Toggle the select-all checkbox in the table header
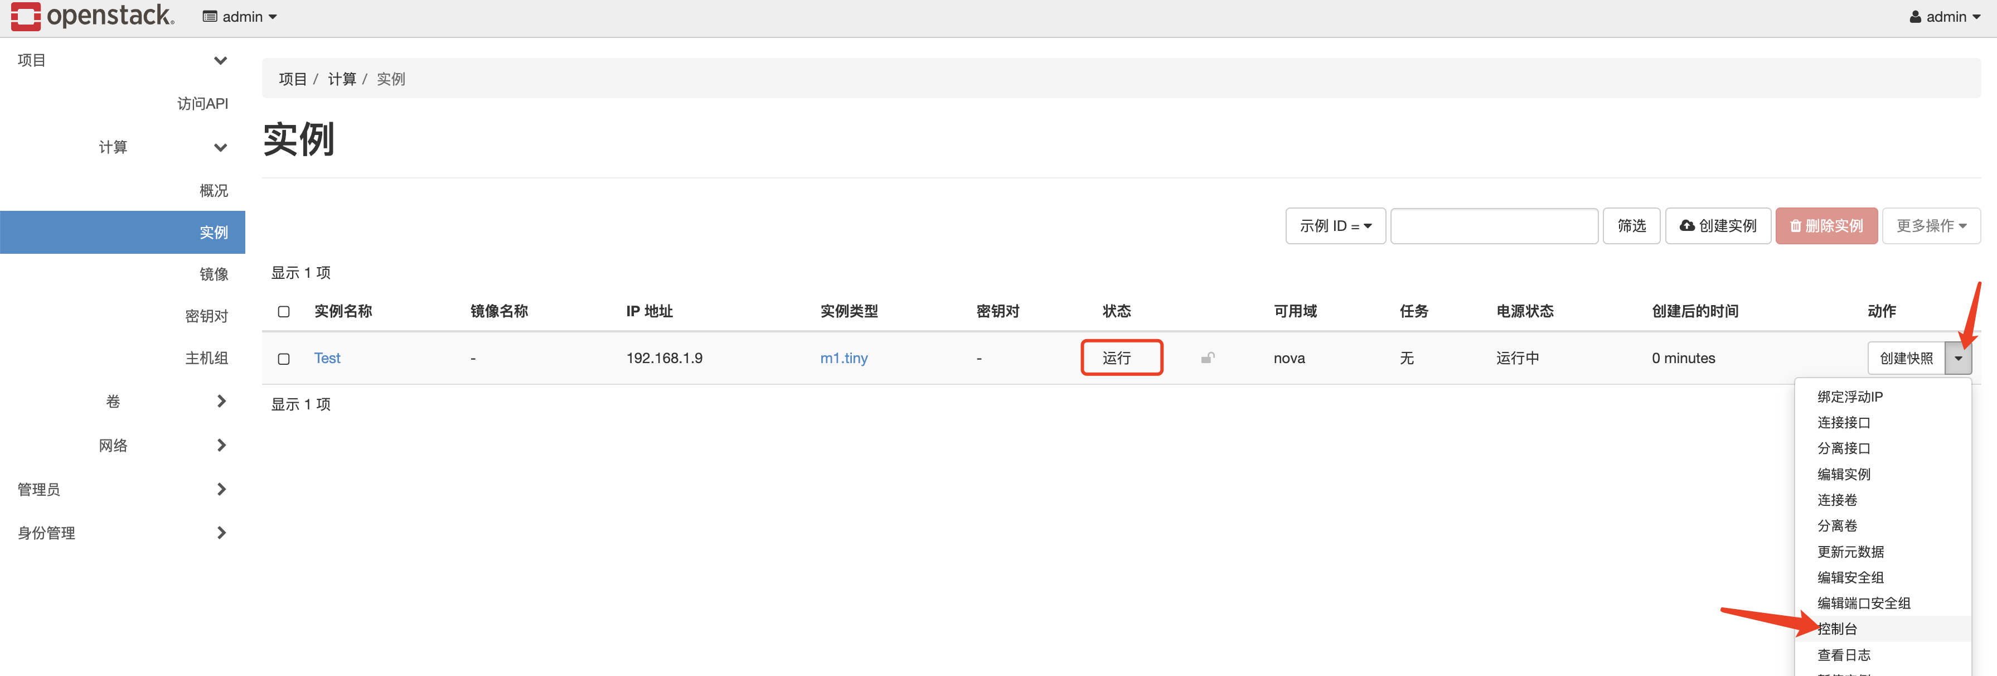This screenshot has height=676, width=1997. [284, 311]
